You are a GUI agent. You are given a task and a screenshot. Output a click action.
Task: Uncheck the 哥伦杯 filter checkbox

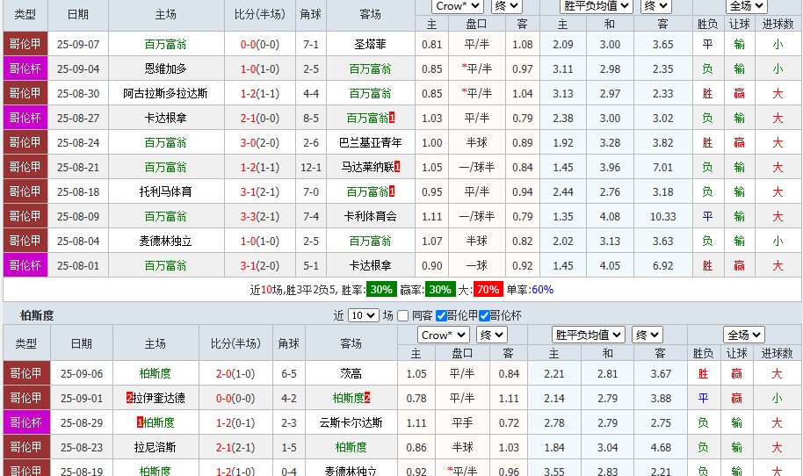click(x=484, y=316)
